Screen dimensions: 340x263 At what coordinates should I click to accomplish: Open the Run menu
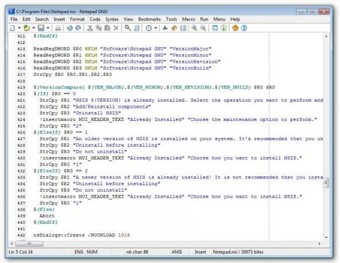[x=204, y=19]
